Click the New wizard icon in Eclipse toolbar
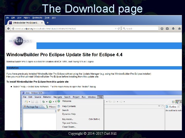This screenshot has height=138, width=185. pos(26,102)
